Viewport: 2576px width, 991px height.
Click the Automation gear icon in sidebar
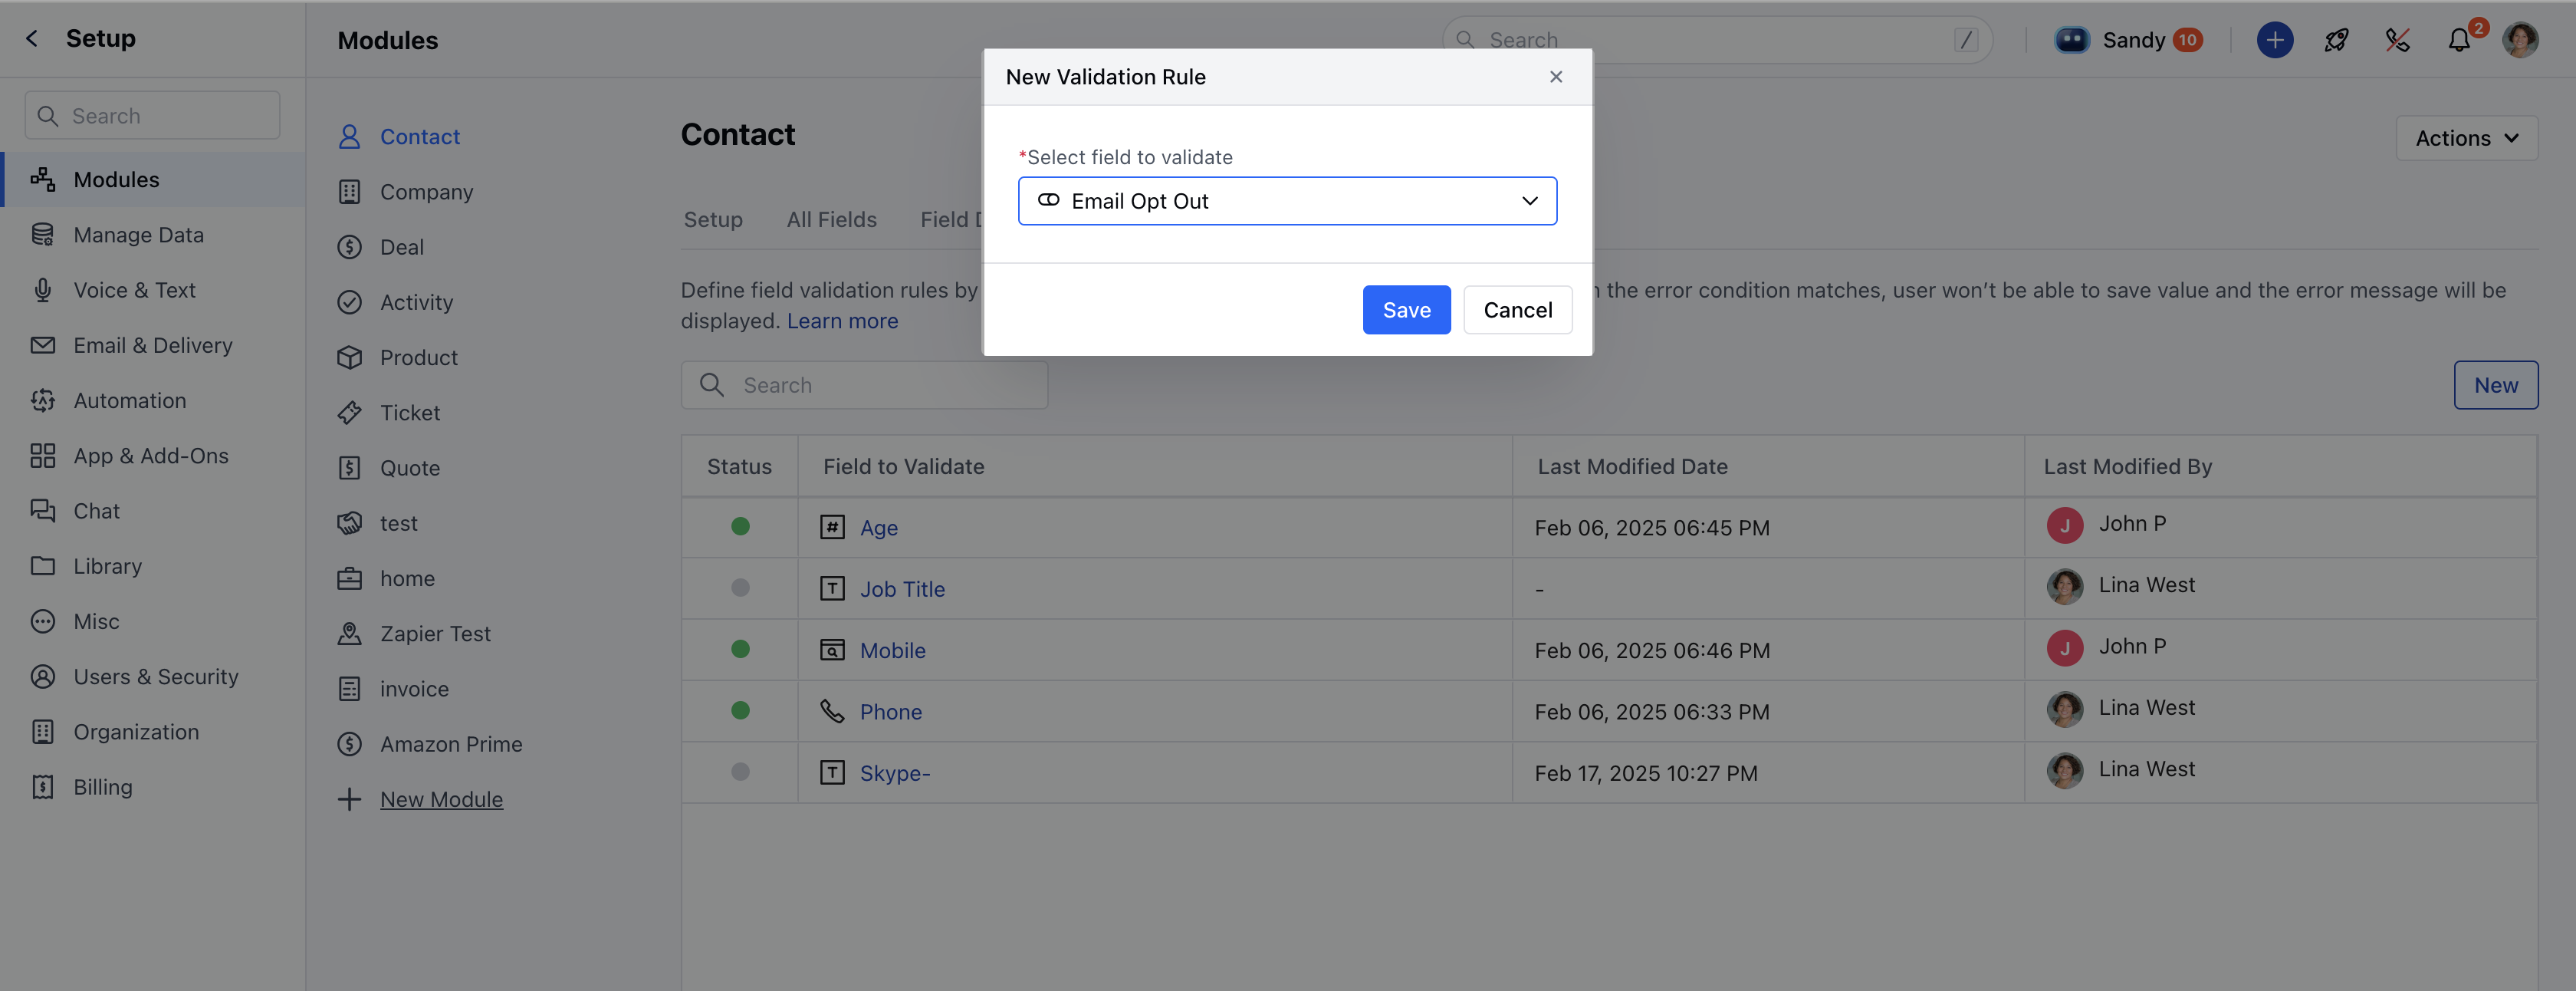(x=42, y=400)
